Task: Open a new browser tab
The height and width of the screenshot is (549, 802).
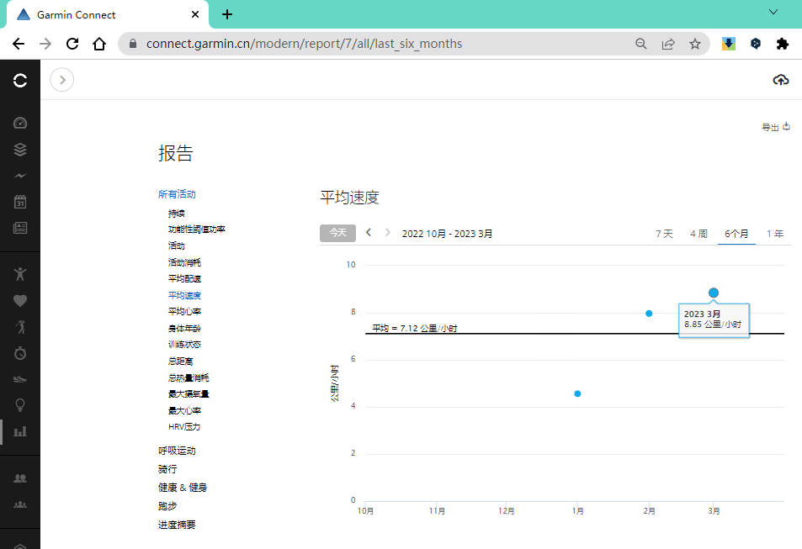Action: 227,14
